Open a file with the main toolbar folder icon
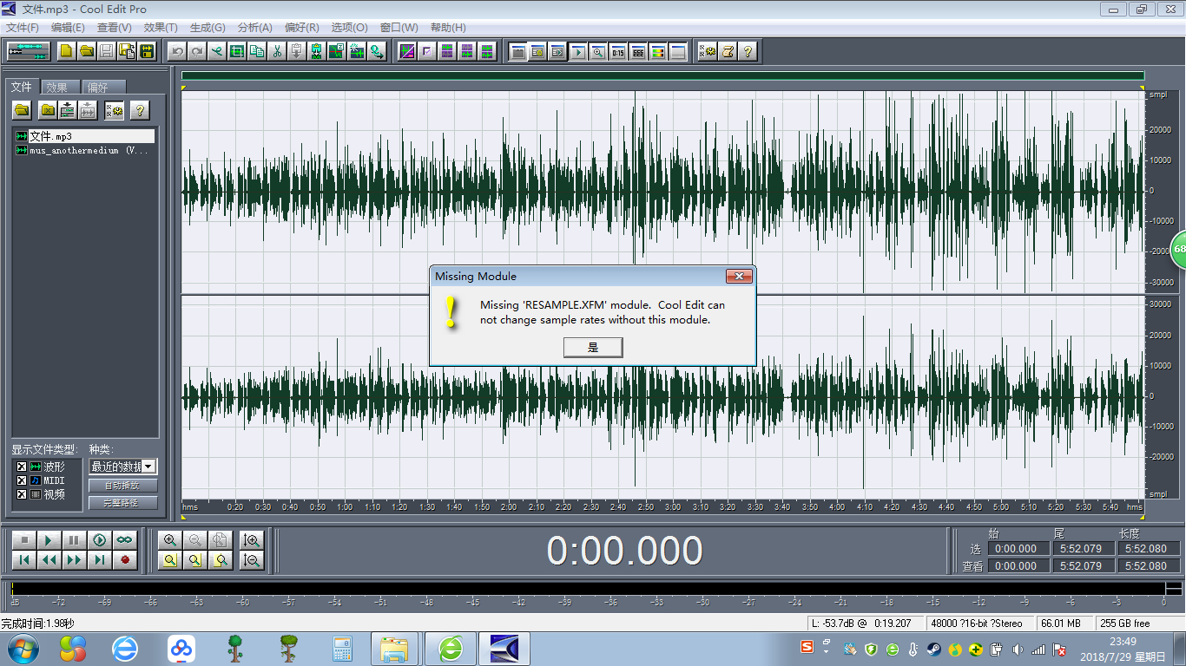This screenshot has width=1186, height=666. [87, 51]
